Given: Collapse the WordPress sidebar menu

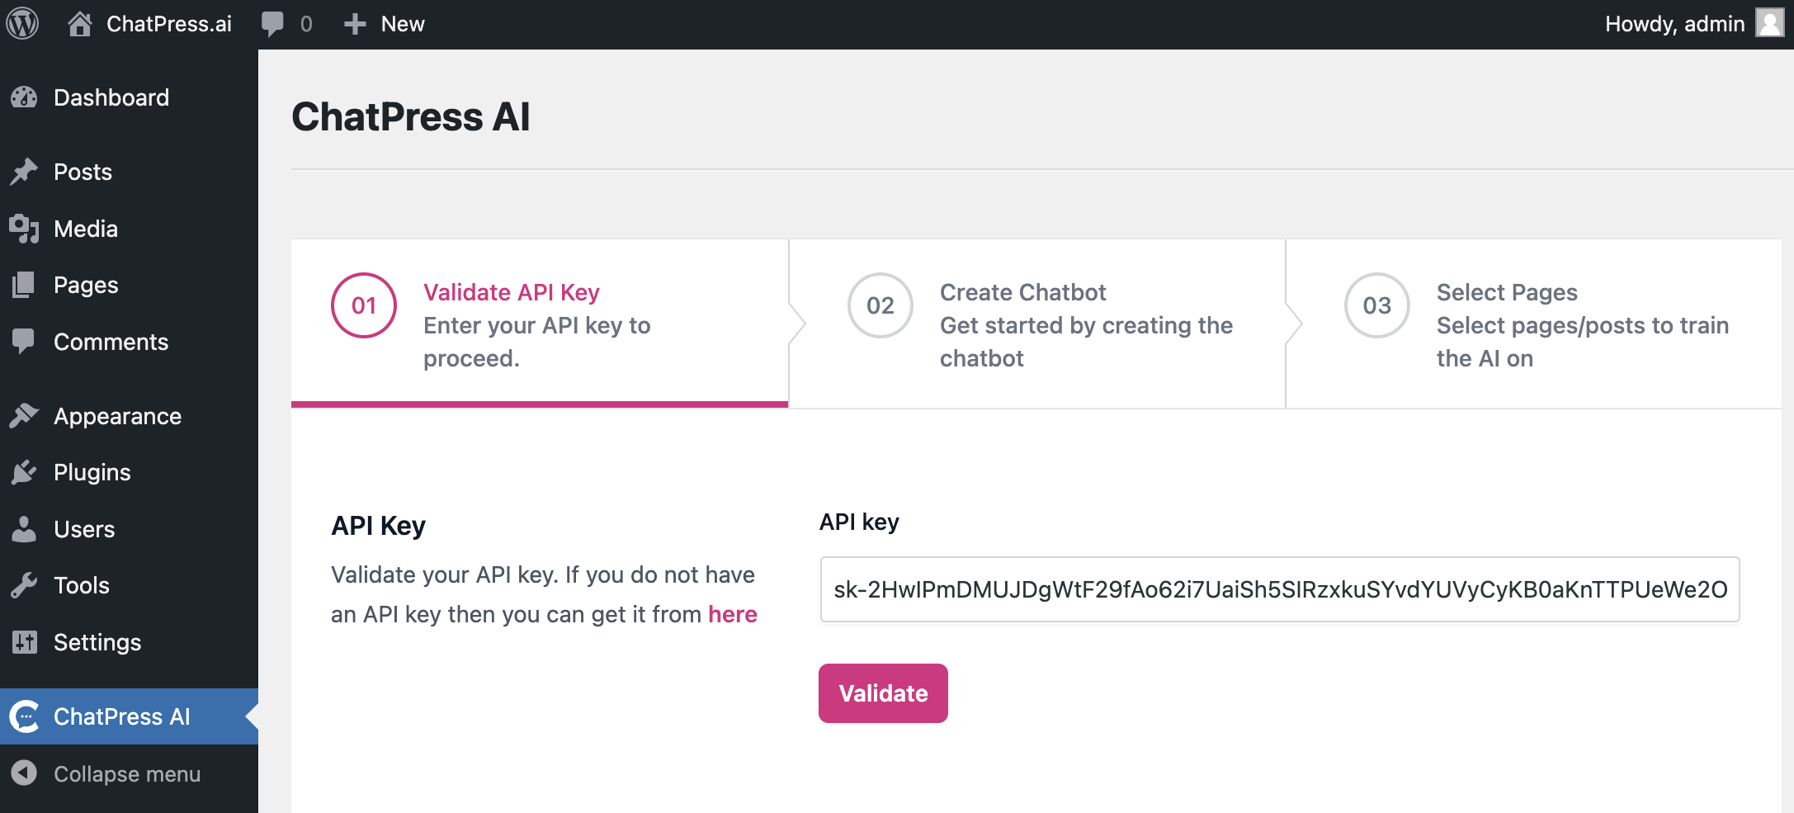Looking at the screenshot, I should click(25, 773).
